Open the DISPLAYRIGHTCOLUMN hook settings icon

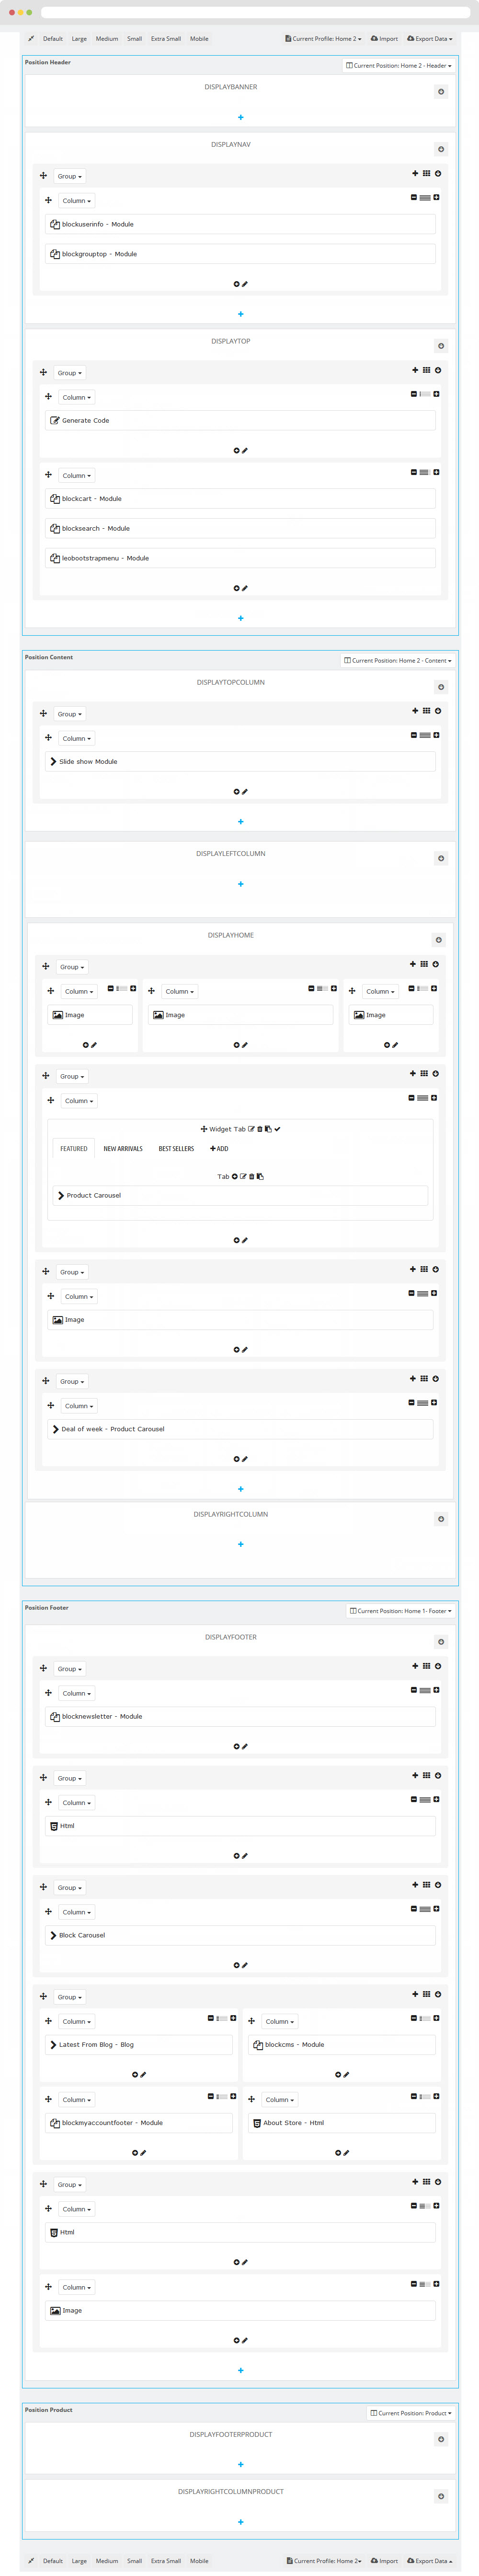point(441,1519)
